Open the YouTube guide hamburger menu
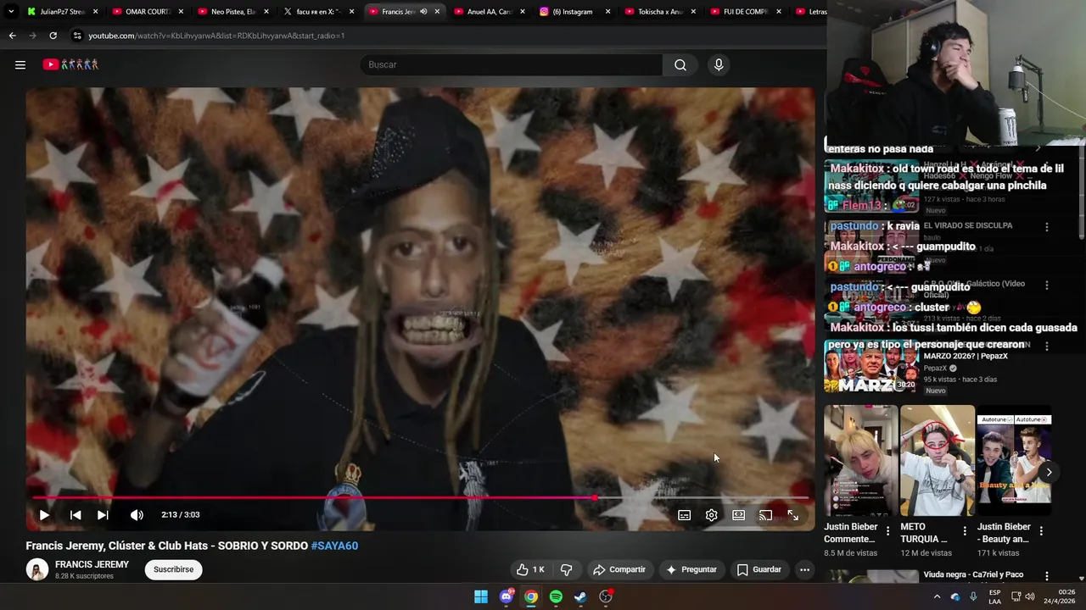The height and width of the screenshot is (610, 1086). pyautogui.click(x=20, y=64)
